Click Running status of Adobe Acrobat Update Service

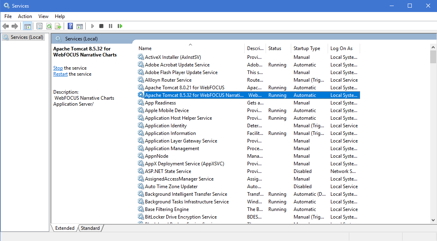(x=277, y=64)
